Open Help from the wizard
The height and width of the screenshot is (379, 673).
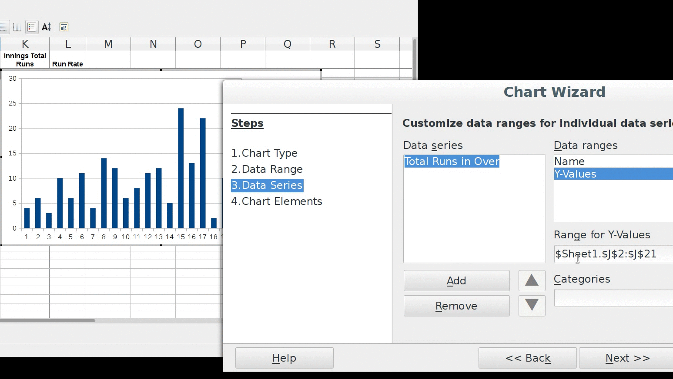coord(284,358)
